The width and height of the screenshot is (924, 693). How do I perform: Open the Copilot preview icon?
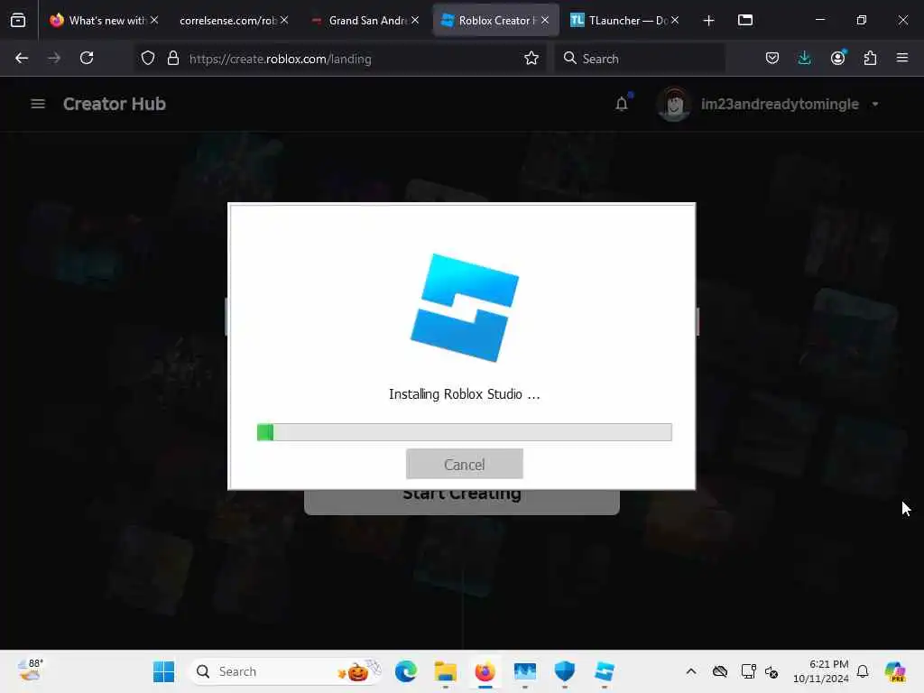[895, 671]
